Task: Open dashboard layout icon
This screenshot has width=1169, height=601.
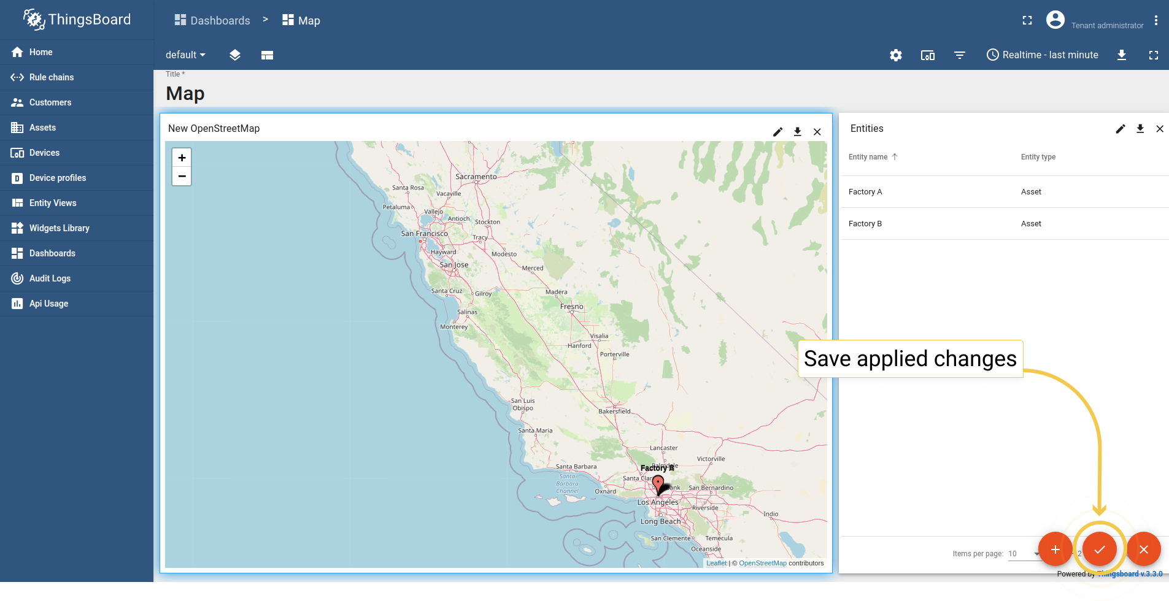Action: [267, 55]
